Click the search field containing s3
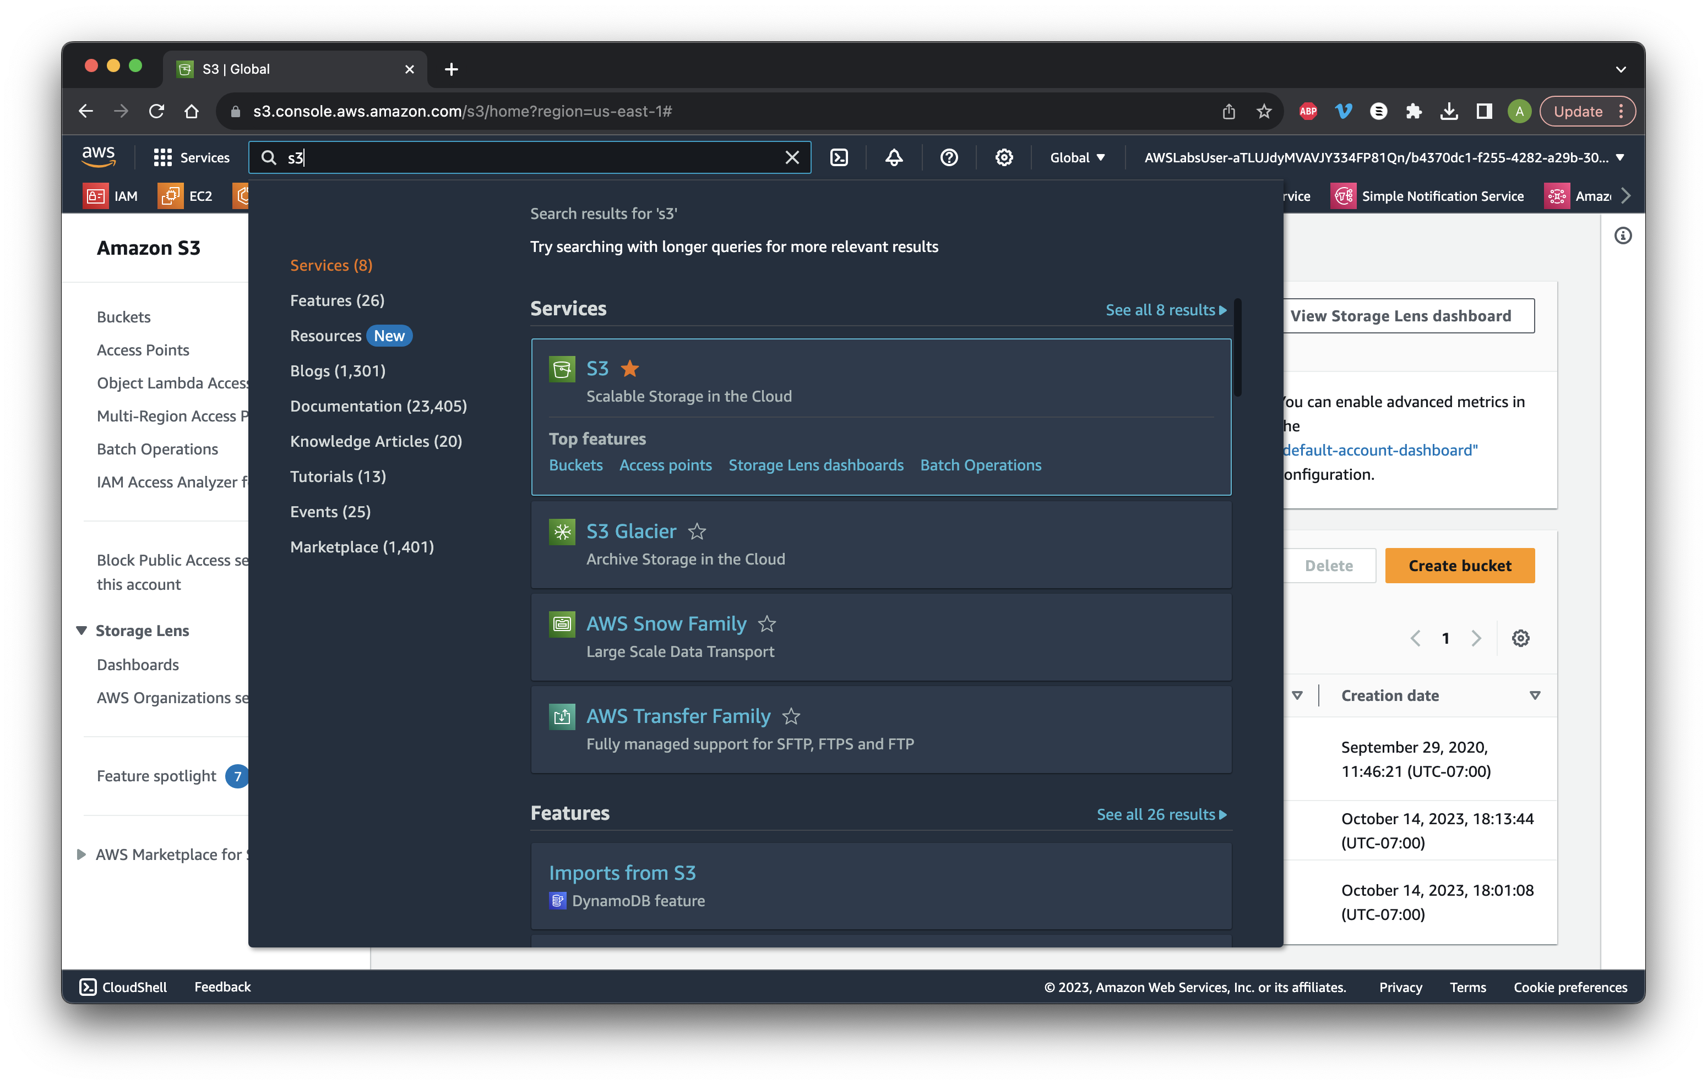The height and width of the screenshot is (1085, 1707). click(529, 157)
